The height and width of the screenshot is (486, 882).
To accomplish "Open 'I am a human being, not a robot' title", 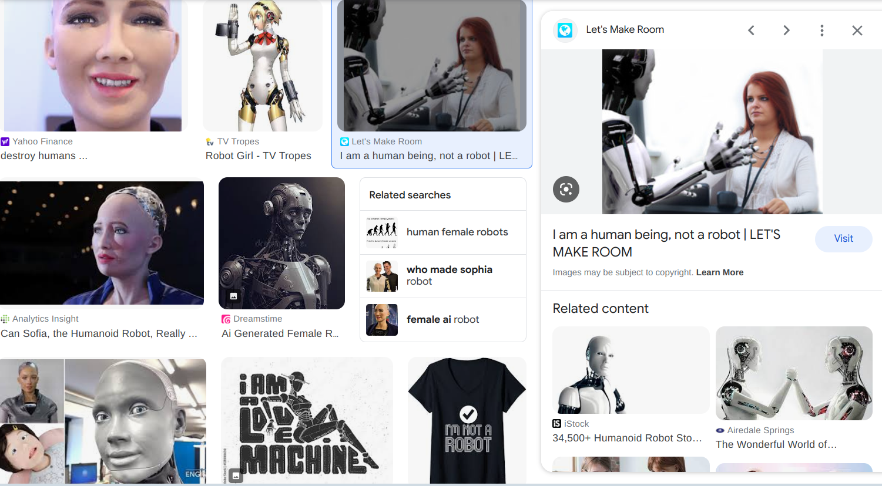I will click(x=666, y=243).
